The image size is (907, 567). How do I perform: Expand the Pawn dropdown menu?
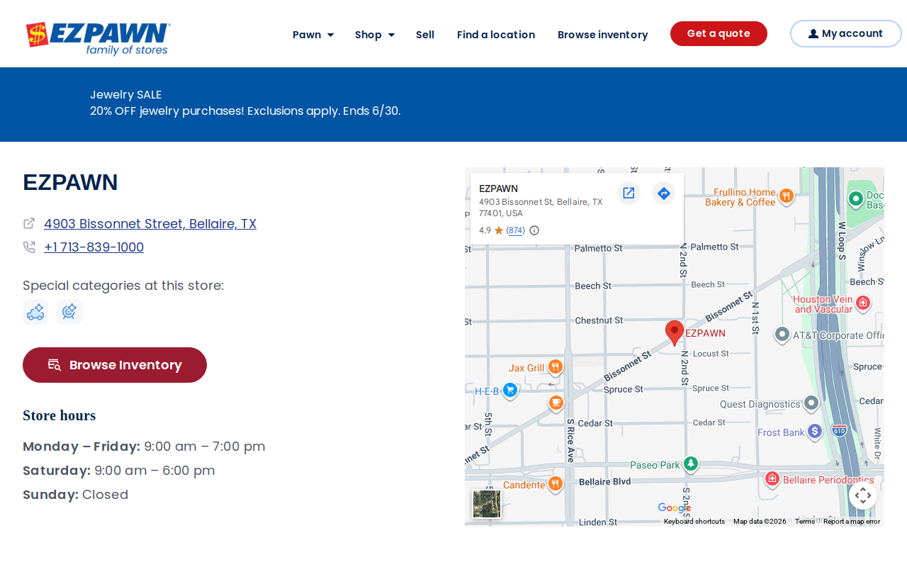point(313,35)
